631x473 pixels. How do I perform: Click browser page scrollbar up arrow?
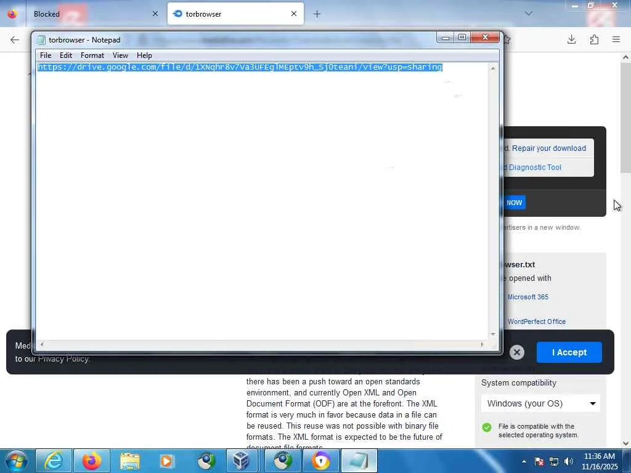625,57
